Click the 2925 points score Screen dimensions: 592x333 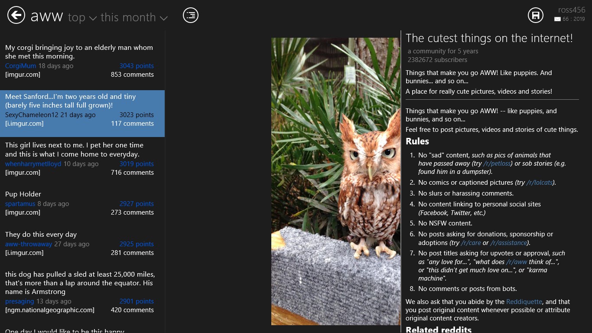point(137,244)
